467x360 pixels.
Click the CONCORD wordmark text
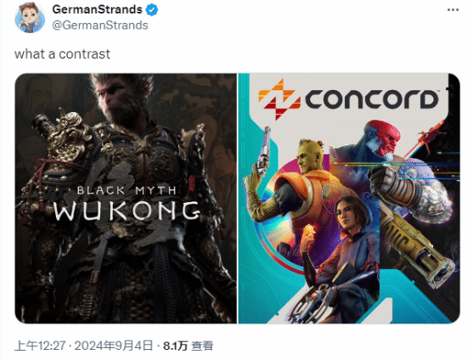click(x=372, y=98)
